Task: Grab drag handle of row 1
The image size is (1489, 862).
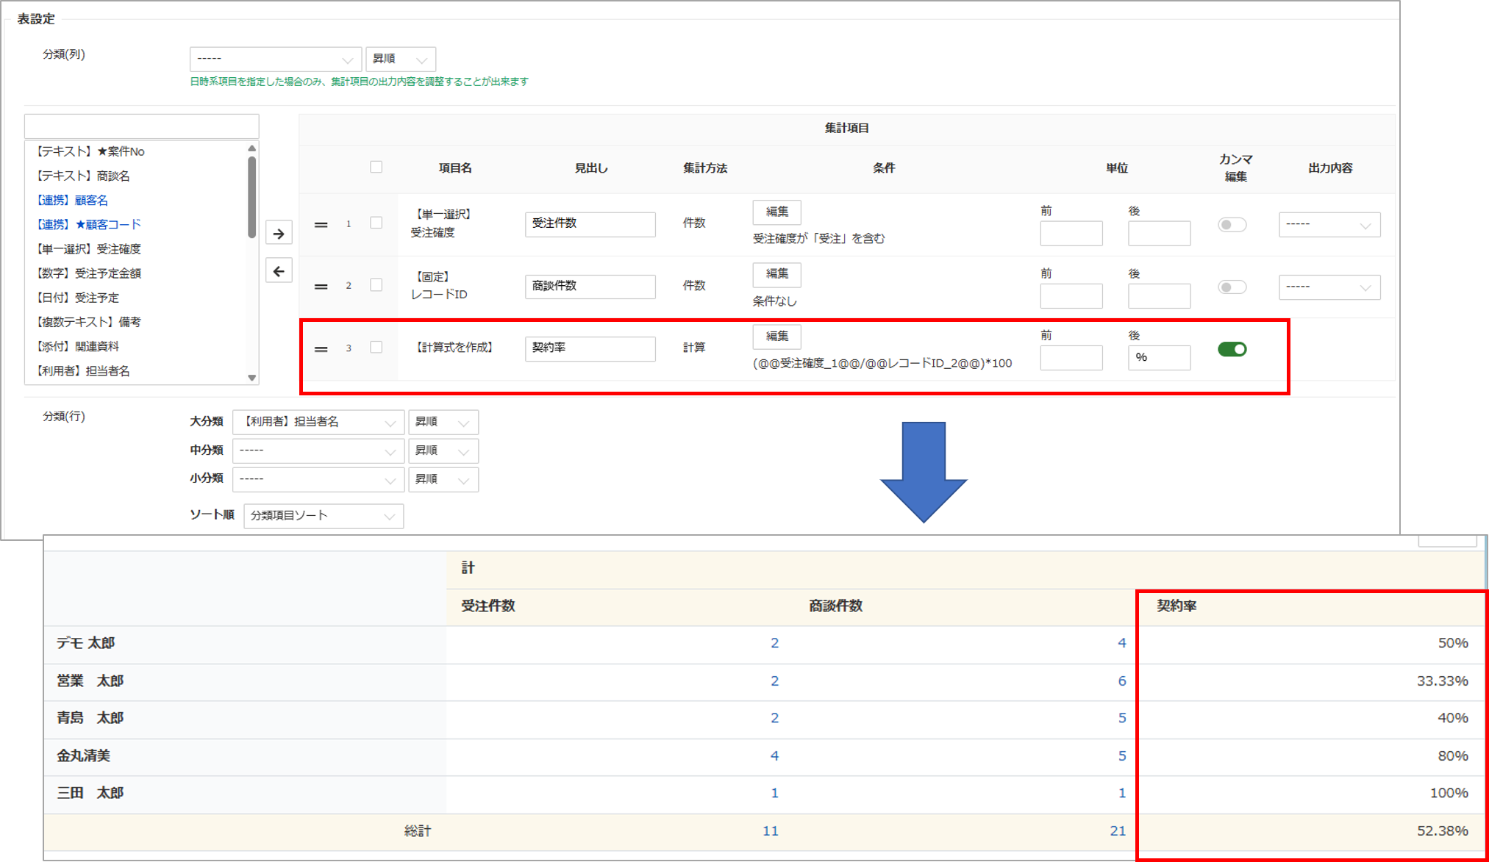Action: click(321, 224)
